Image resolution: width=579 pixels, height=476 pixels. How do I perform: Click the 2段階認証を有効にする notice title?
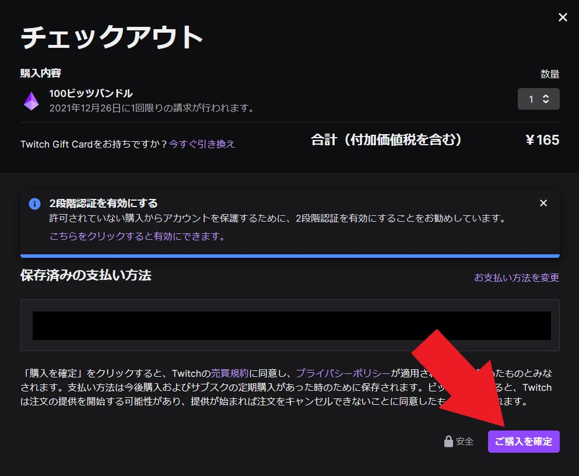[103, 203]
